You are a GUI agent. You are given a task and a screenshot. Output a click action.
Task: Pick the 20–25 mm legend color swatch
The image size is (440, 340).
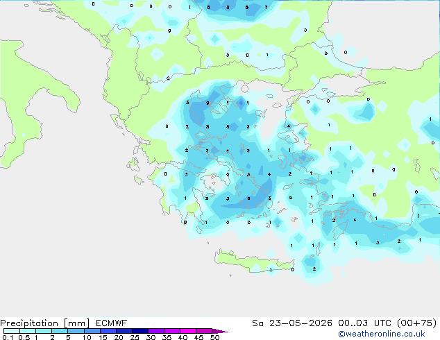coord(124,331)
